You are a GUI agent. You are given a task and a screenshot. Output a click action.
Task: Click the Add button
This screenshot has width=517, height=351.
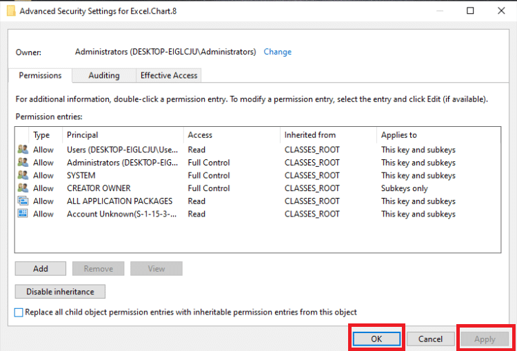tap(41, 268)
